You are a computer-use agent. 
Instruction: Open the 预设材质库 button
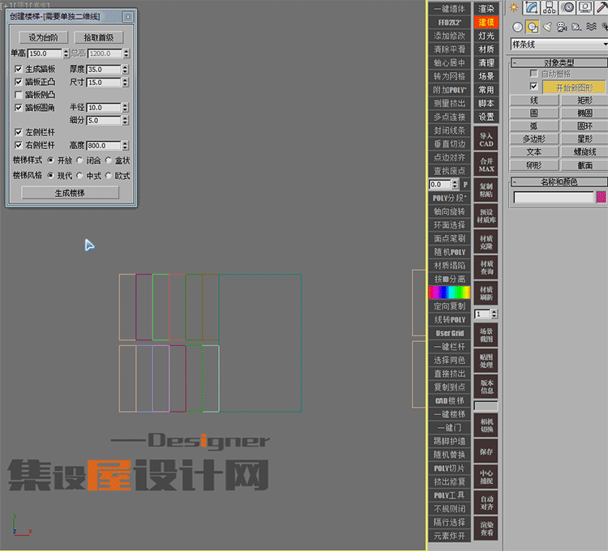[x=486, y=216]
